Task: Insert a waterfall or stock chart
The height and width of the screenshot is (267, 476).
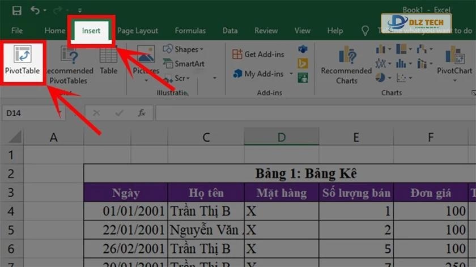Action: pos(424,49)
